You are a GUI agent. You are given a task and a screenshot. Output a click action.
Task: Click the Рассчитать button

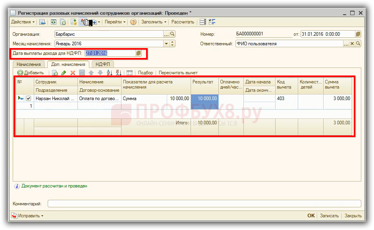[x=183, y=22]
